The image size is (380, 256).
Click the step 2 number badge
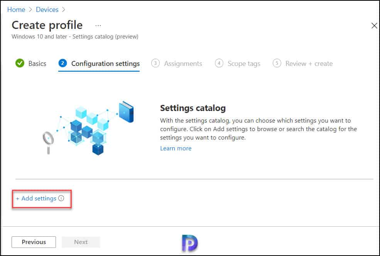[x=62, y=63]
